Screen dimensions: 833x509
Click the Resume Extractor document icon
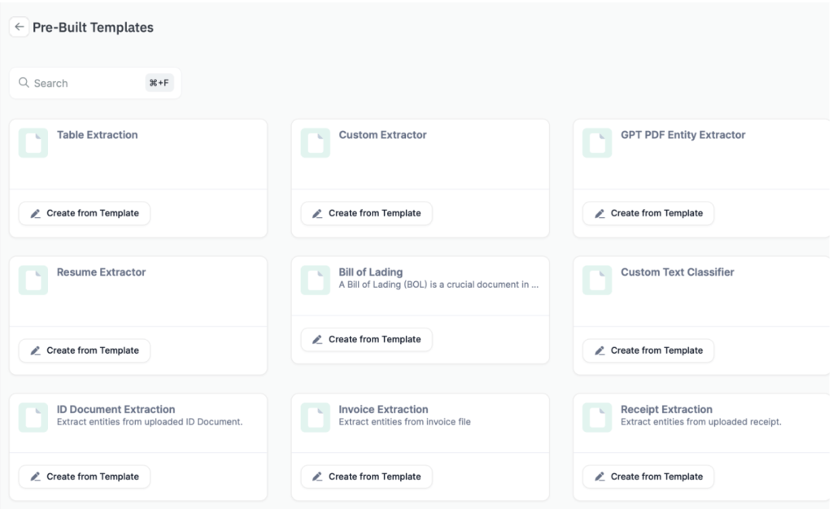tap(33, 280)
